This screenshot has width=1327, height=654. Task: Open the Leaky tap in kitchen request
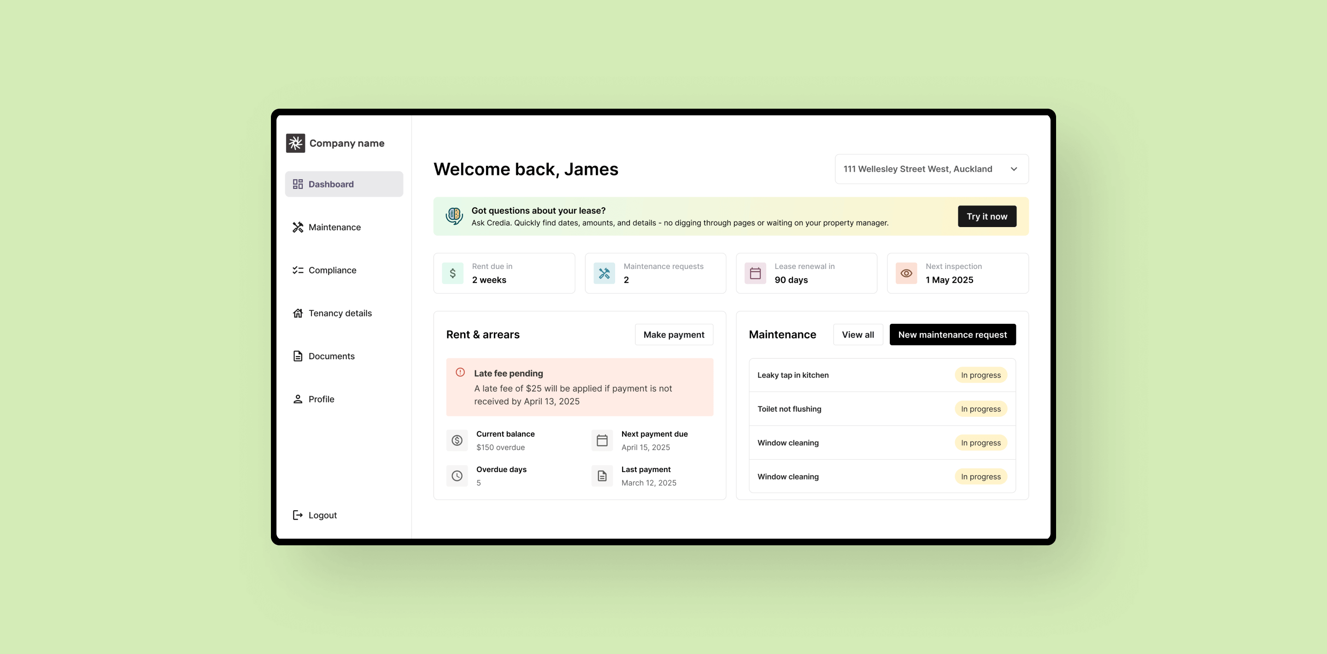pyautogui.click(x=793, y=375)
